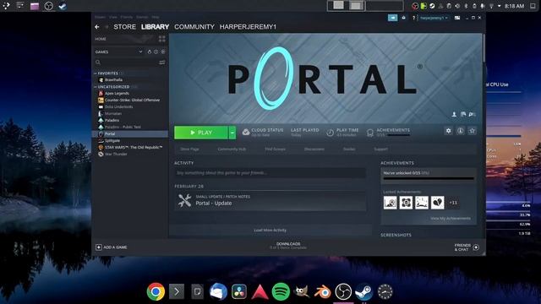This screenshot has height=304, width=541.
Task: Open the Store tab
Action: 124,27
